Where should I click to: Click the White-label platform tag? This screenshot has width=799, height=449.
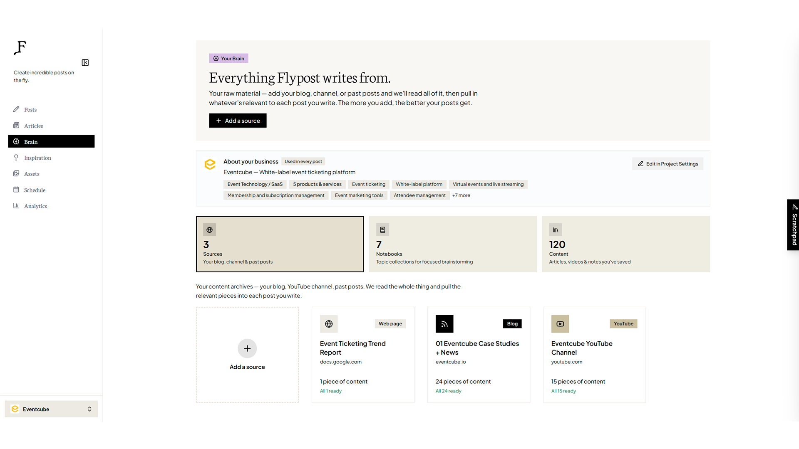tap(419, 184)
